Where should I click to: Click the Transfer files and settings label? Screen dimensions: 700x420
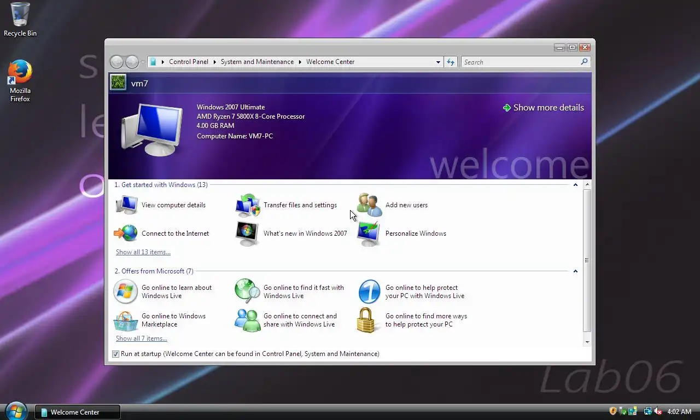click(x=300, y=205)
